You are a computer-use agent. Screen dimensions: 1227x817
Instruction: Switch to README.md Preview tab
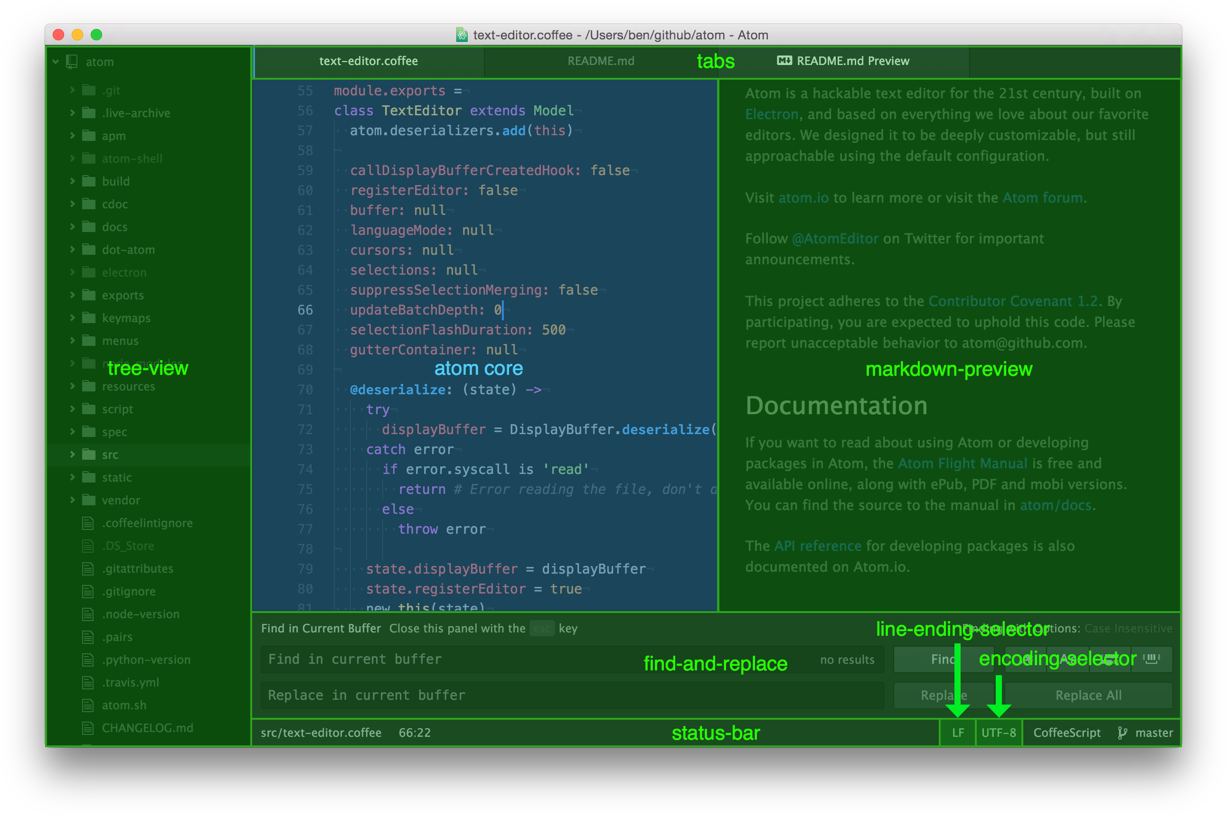[853, 61]
